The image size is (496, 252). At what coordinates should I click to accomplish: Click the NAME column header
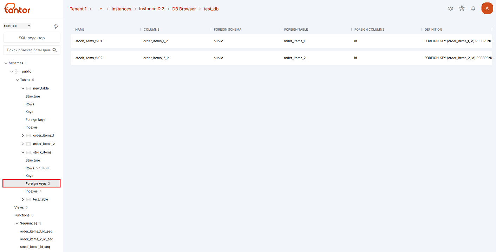(80, 30)
